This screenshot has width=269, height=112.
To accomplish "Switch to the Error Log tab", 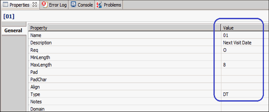I will pyautogui.click(x=54, y=5).
